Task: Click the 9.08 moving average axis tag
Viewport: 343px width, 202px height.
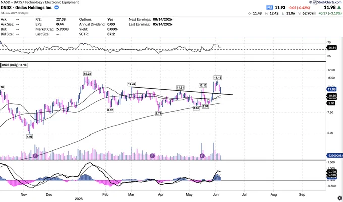Action: click(331, 103)
